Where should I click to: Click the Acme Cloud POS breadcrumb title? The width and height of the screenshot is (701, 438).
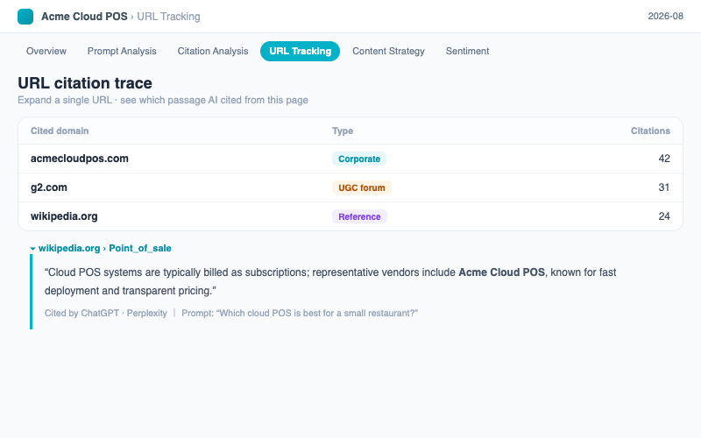coord(84,17)
